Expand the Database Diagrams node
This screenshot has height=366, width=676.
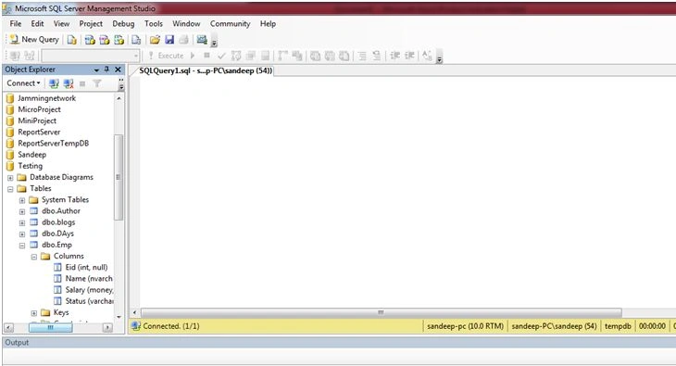point(10,178)
